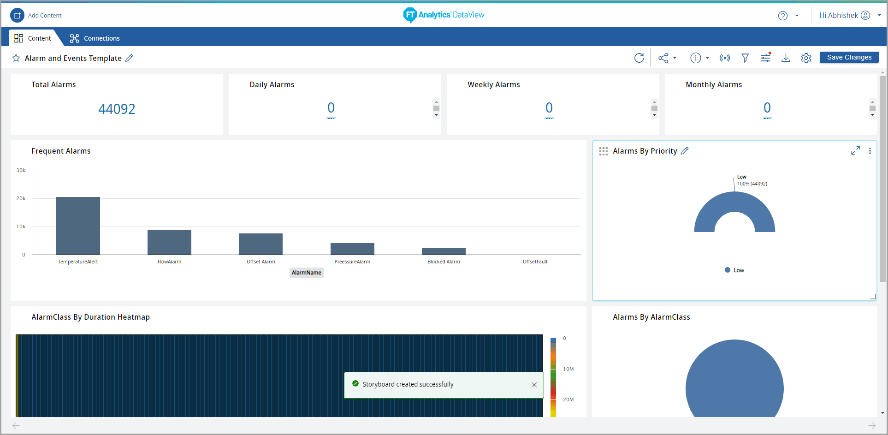This screenshot has width=888, height=435.
Task: Click the refresh storyboard icon
Action: pyautogui.click(x=639, y=58)
